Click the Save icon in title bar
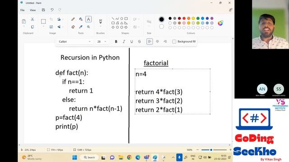Screen dimensions: 289x162 (43, 10)
